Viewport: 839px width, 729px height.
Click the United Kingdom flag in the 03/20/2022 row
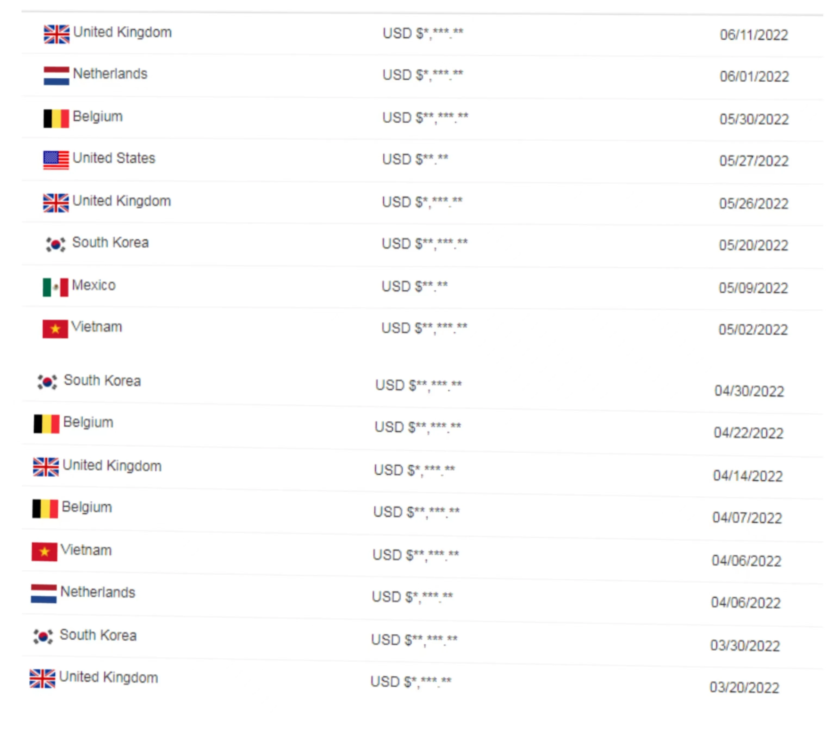coord(42,679)
